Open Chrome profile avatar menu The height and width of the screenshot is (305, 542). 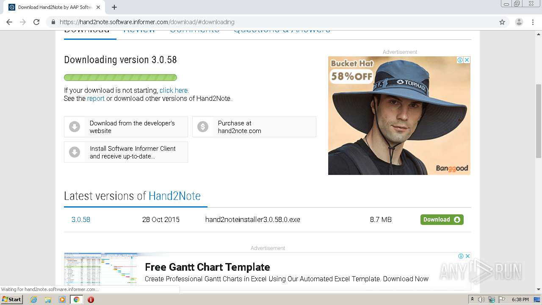click(519, 22)
